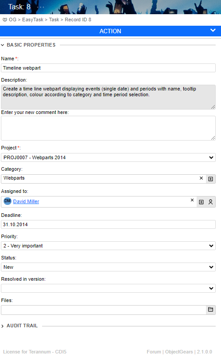Clear the Webparts category value
Viewport: 221px width, 361px height.
point(201,178)
